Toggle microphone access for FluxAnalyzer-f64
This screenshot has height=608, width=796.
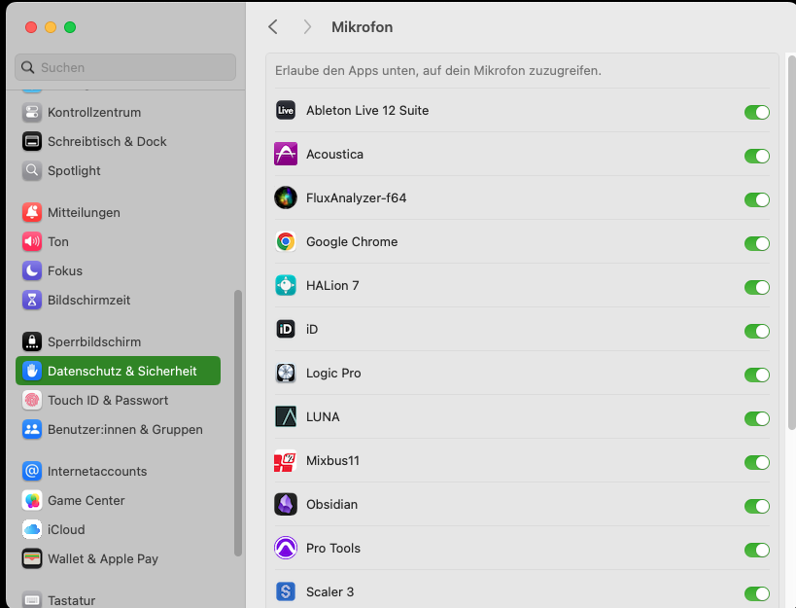point(757,199)
